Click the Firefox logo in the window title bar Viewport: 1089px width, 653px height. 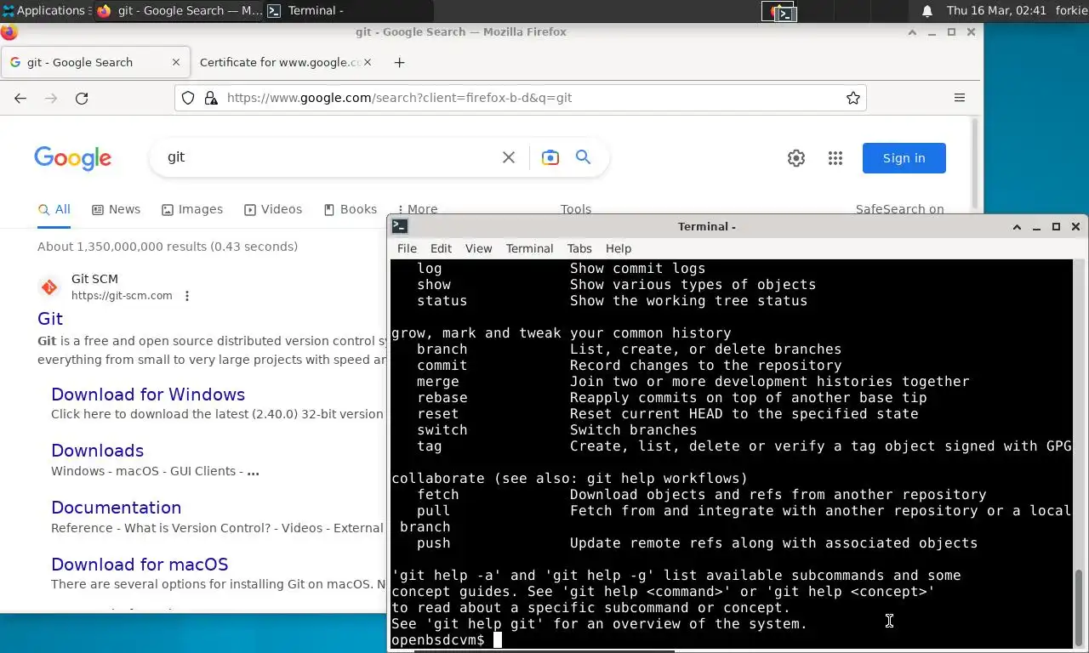coord(9,32)
